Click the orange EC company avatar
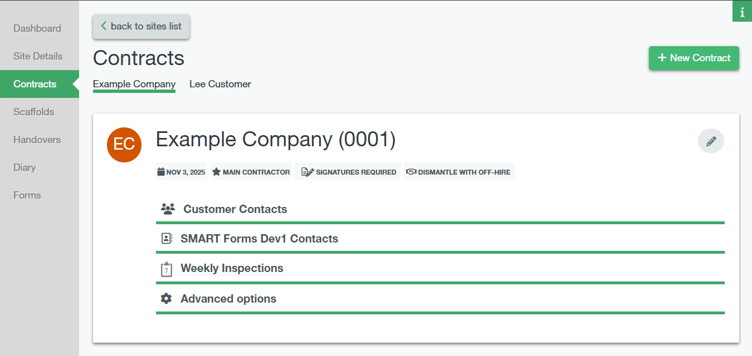This screenshot has height=356, width=752. tap(124, 145)
